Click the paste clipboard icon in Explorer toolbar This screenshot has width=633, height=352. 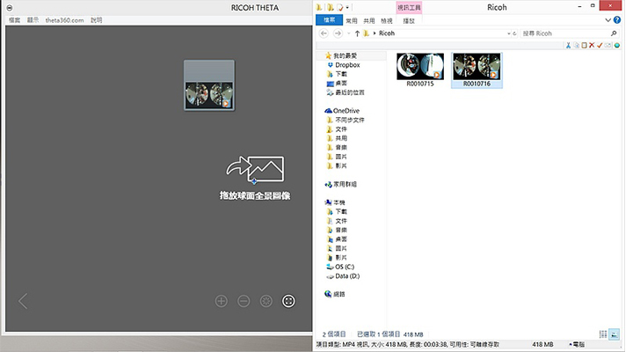tap(584, 45)
